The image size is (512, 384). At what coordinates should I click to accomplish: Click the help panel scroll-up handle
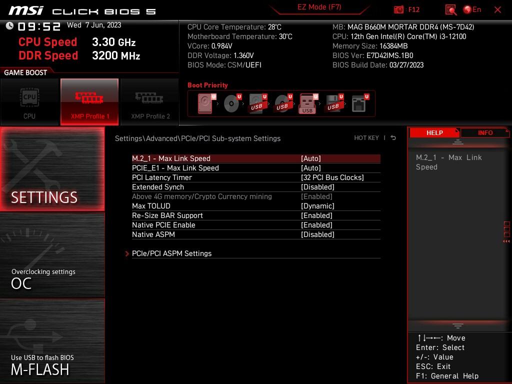pos(458,141)
